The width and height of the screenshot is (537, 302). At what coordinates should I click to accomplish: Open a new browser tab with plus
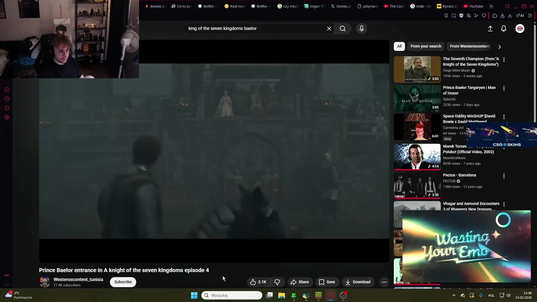pos(491,6)
